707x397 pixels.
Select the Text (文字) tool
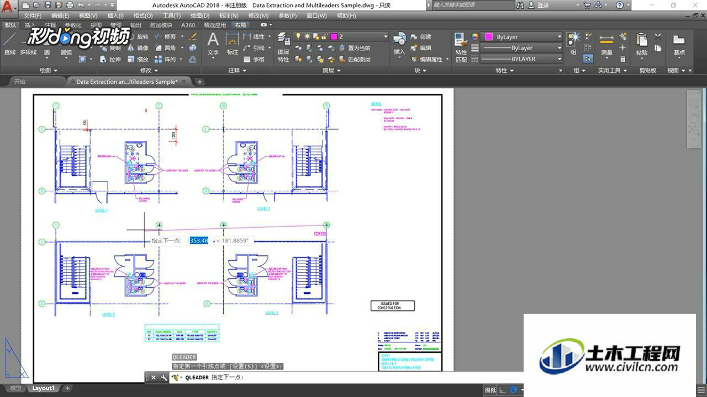pyautogui.click(x=213, y=44)
